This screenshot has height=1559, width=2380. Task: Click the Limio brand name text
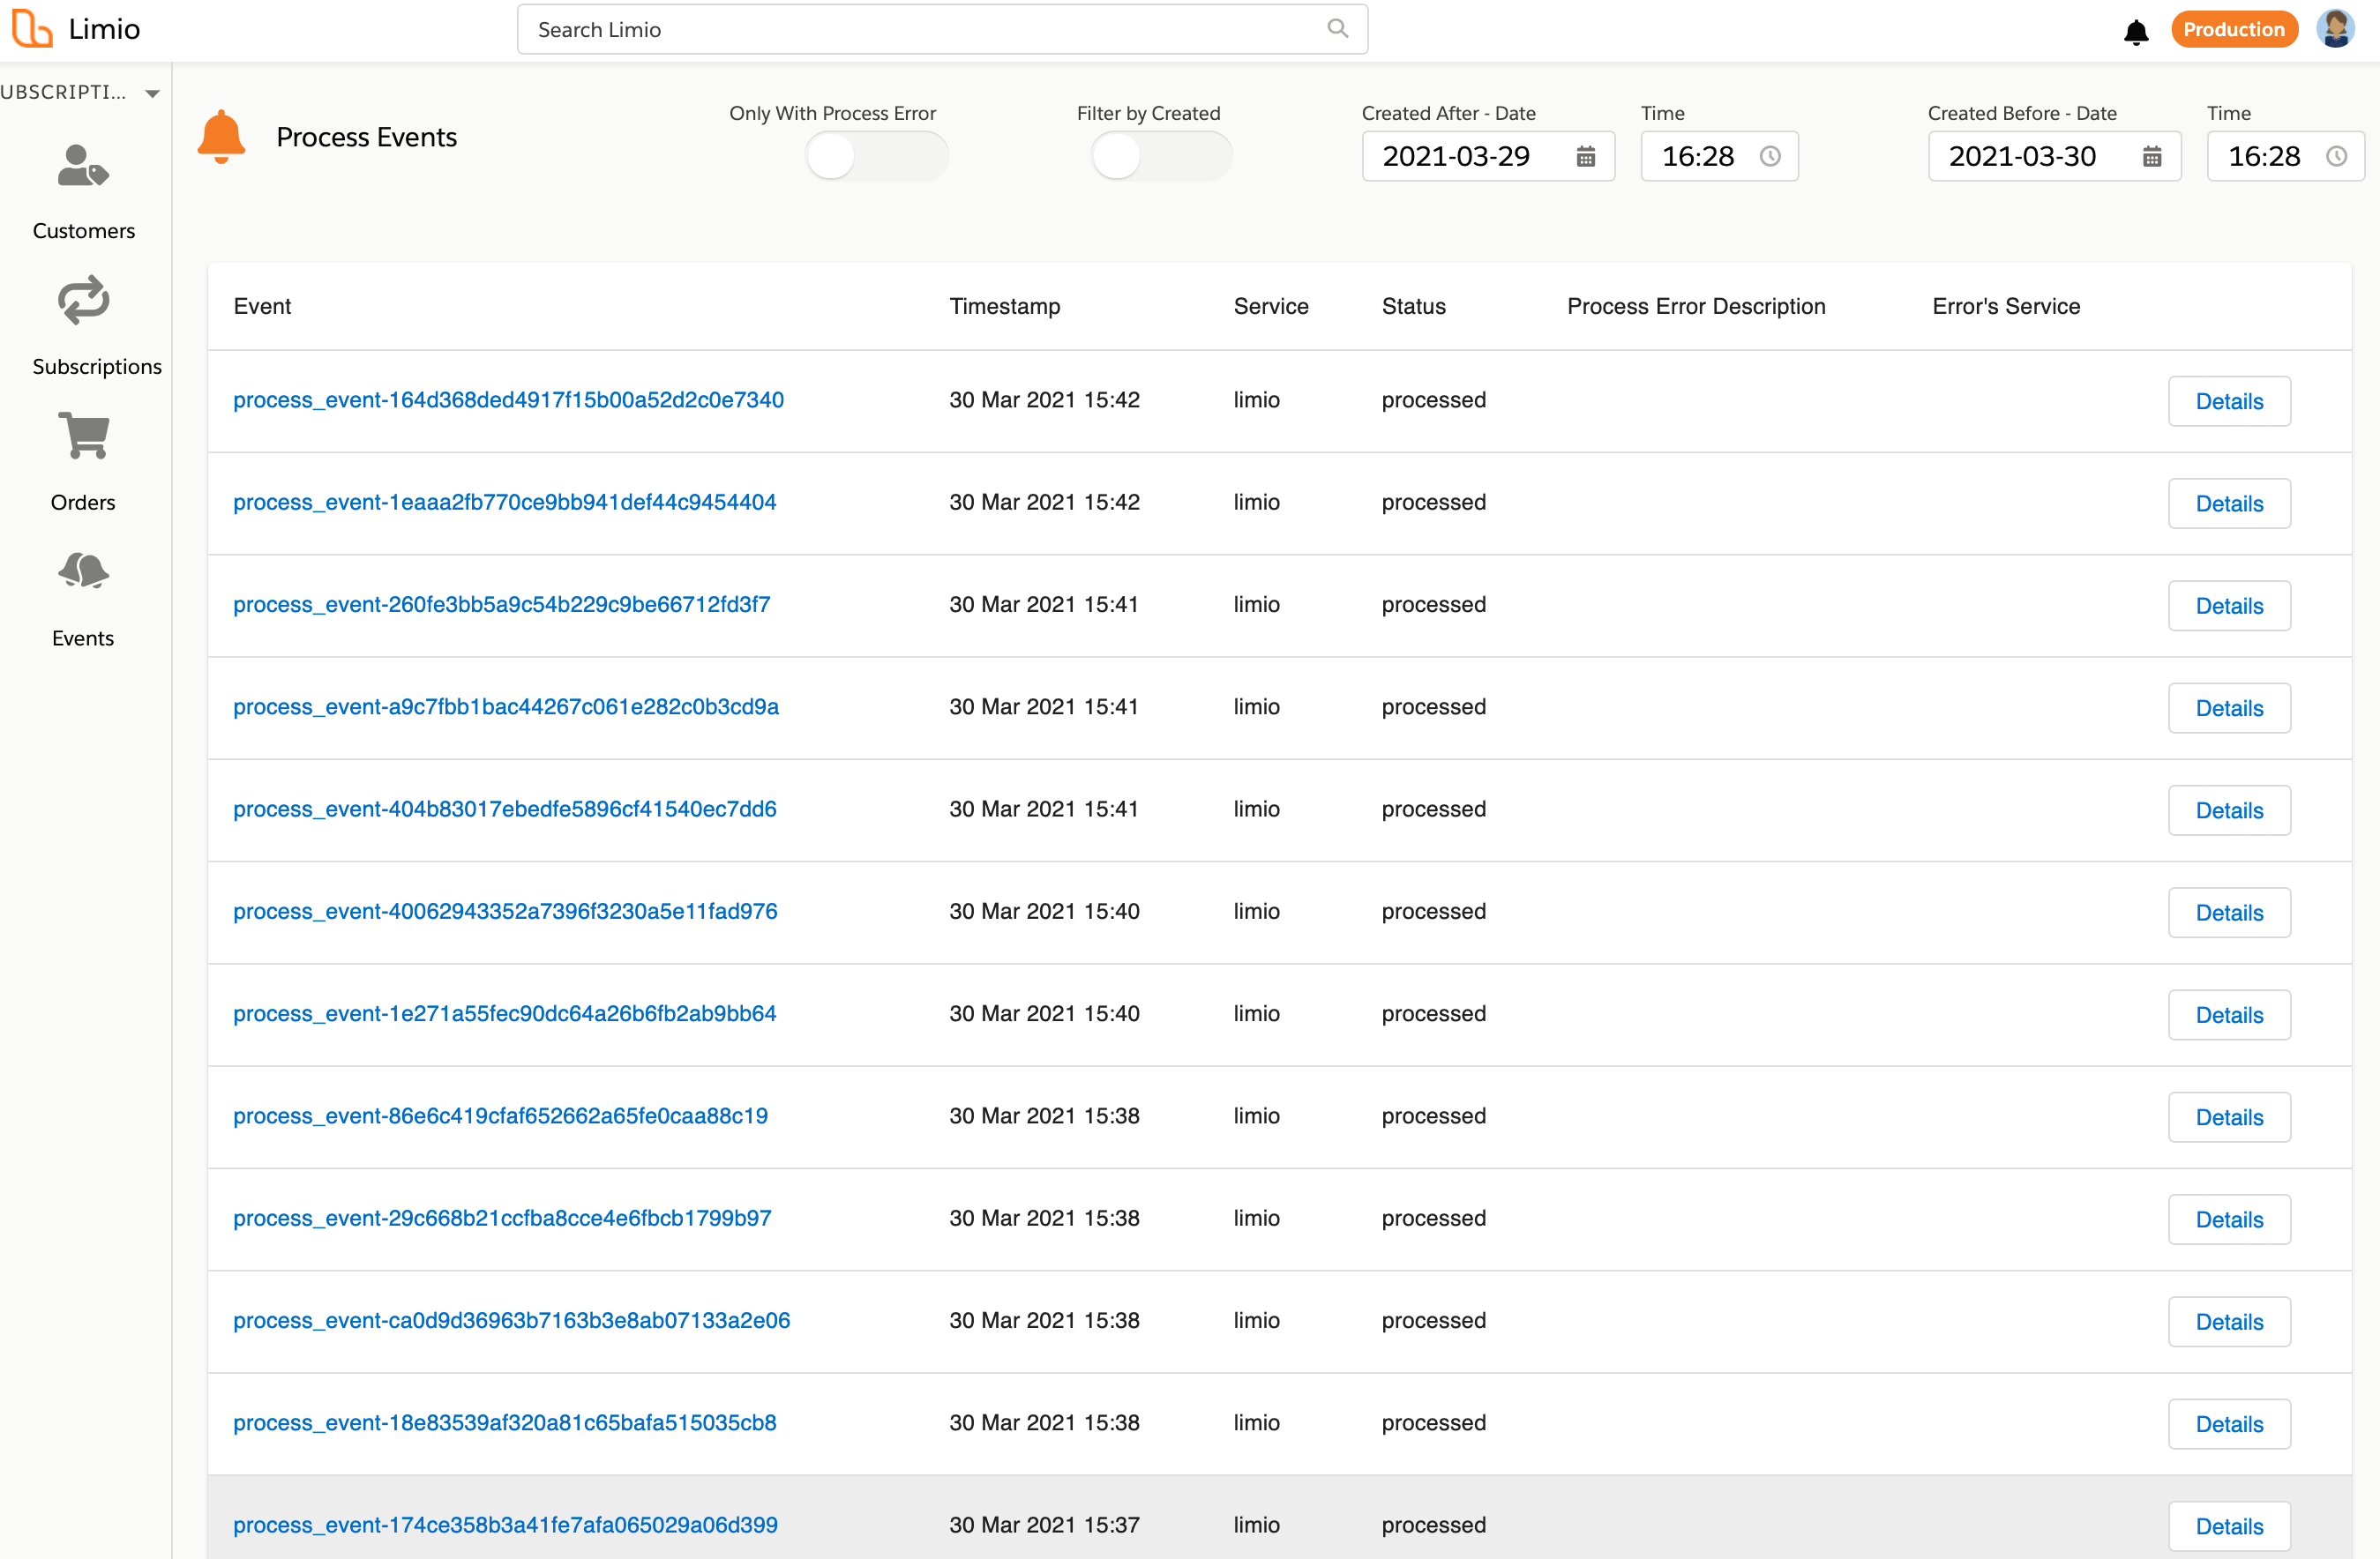tap(104, 29)
